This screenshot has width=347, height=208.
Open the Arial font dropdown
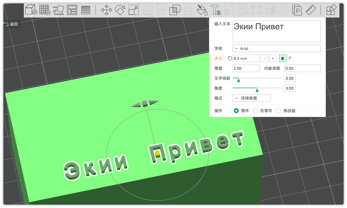tap(276, 48)
